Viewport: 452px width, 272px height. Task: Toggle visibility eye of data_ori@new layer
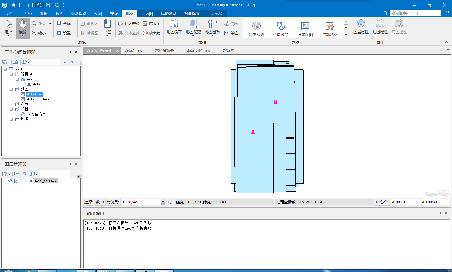11,181
